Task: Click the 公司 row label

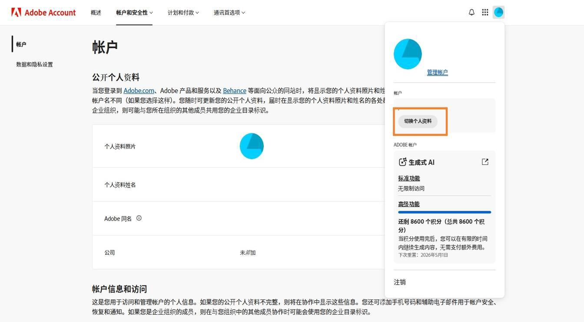Action: [109, 253]
